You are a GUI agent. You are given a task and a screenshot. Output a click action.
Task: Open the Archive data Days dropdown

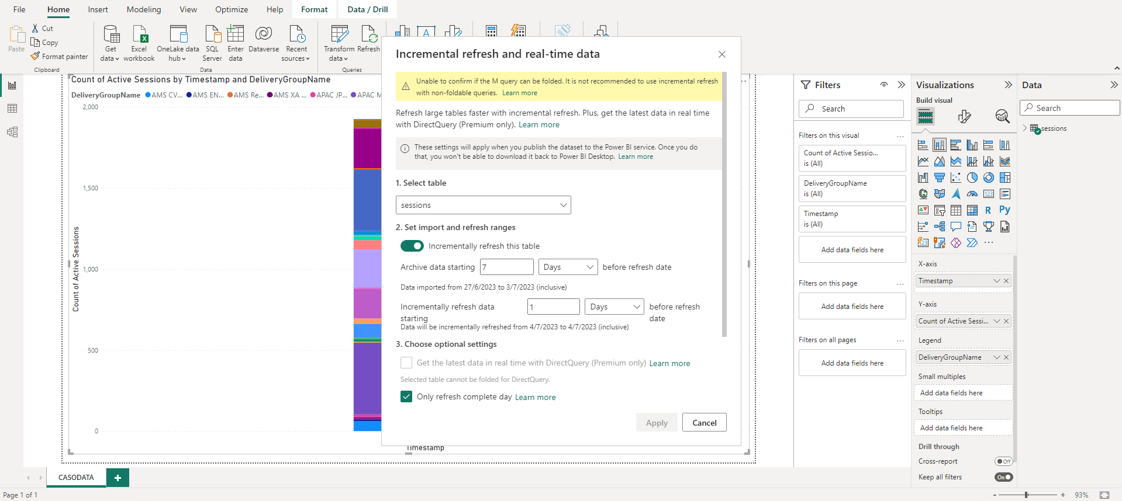pyautogui.click(x=568, y=267)
